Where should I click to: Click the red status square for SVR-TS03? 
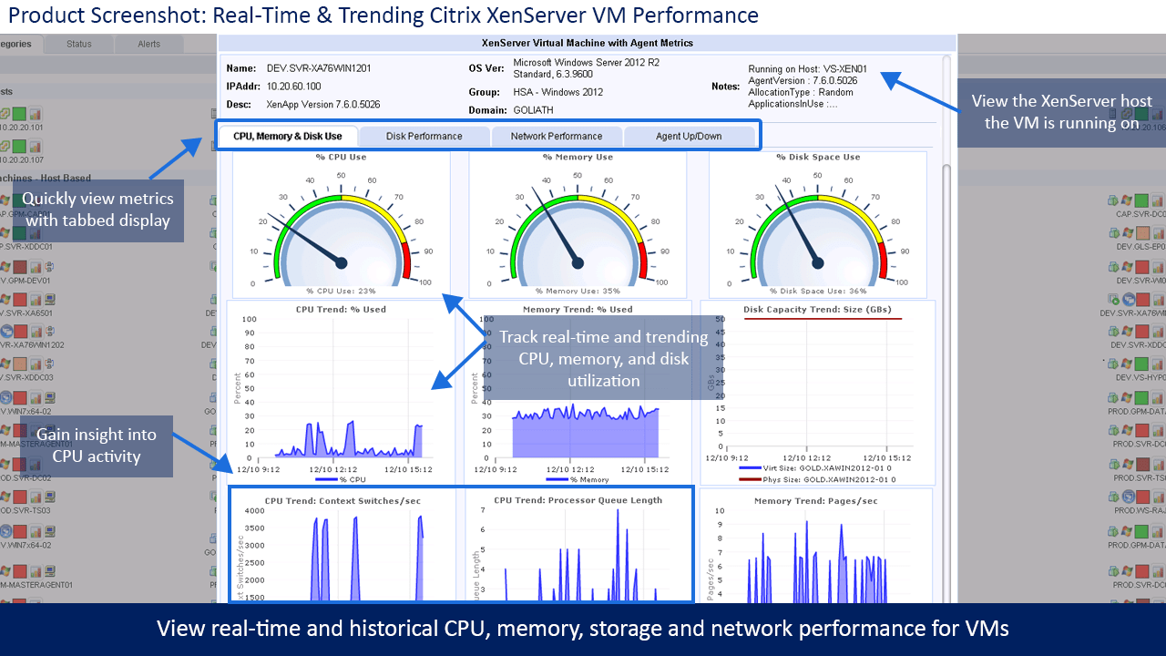pos(19,497)
